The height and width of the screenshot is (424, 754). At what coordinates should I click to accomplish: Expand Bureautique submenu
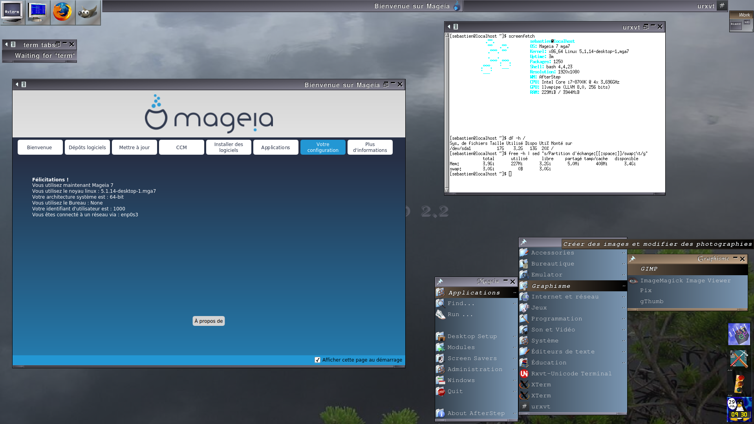click(x=573, y=264)
